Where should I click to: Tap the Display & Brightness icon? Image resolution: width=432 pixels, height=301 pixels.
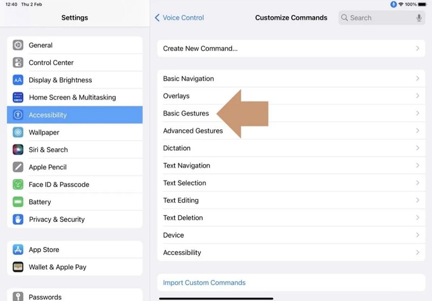click(18, 80)
